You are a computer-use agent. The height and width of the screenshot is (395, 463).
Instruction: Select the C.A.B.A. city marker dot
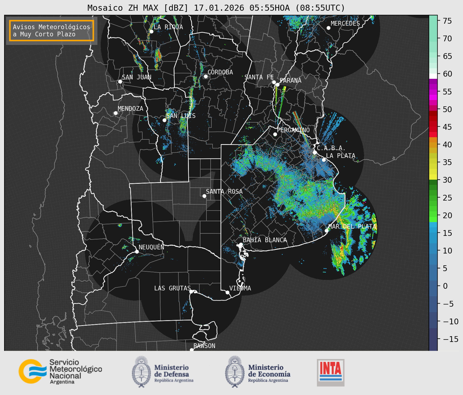point(315,152)
